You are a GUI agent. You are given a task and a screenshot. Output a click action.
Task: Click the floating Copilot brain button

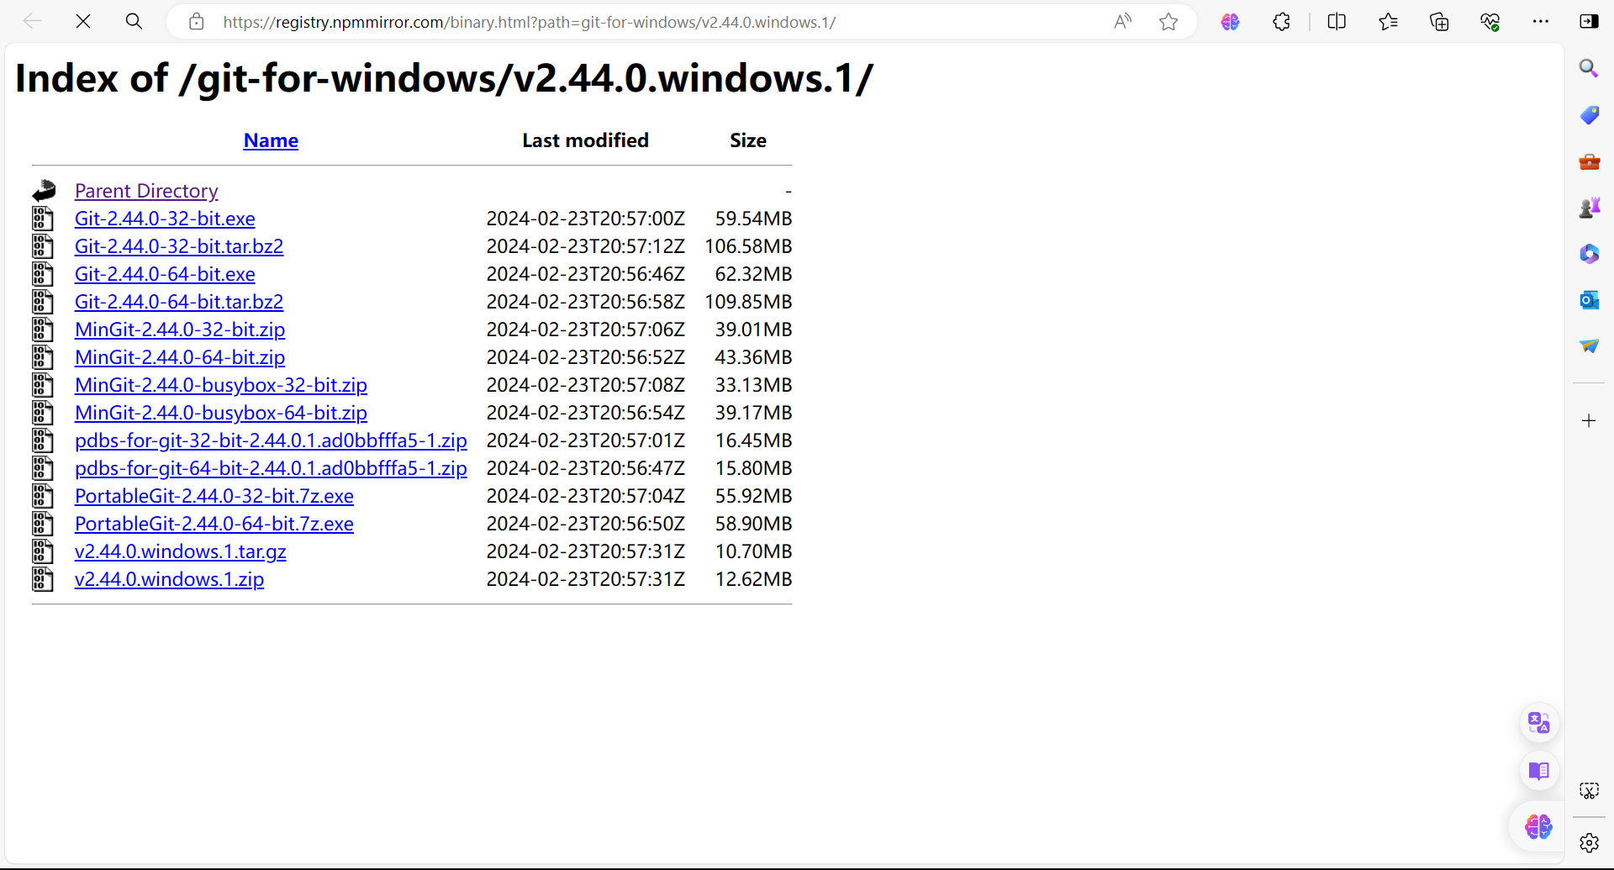click(x=1538, y=827)
